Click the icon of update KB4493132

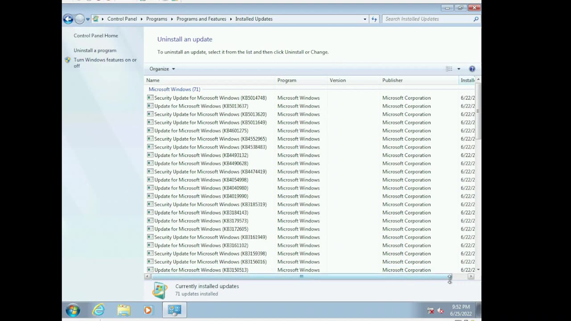150,155
